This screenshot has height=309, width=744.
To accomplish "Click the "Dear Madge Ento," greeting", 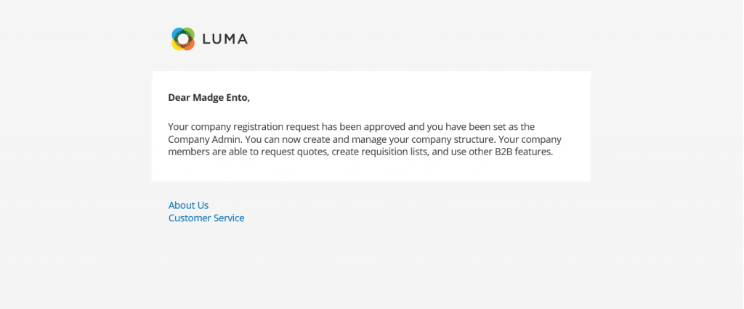I will 209,98.
